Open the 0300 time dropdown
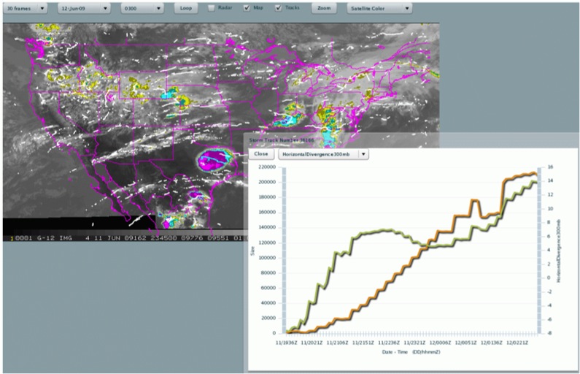580x374 pixels. 140,9
